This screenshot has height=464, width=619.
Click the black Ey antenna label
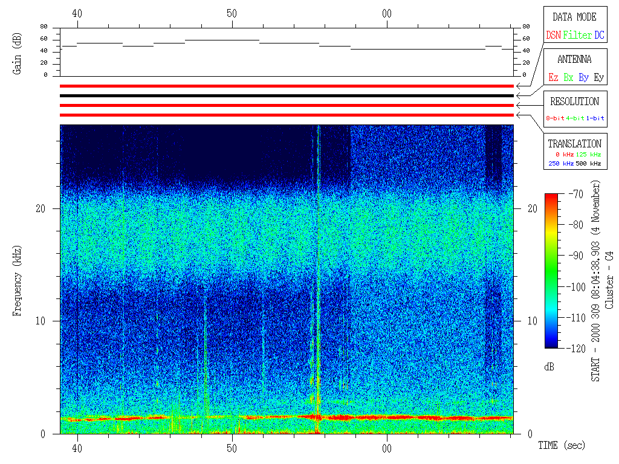click(598, 78)
